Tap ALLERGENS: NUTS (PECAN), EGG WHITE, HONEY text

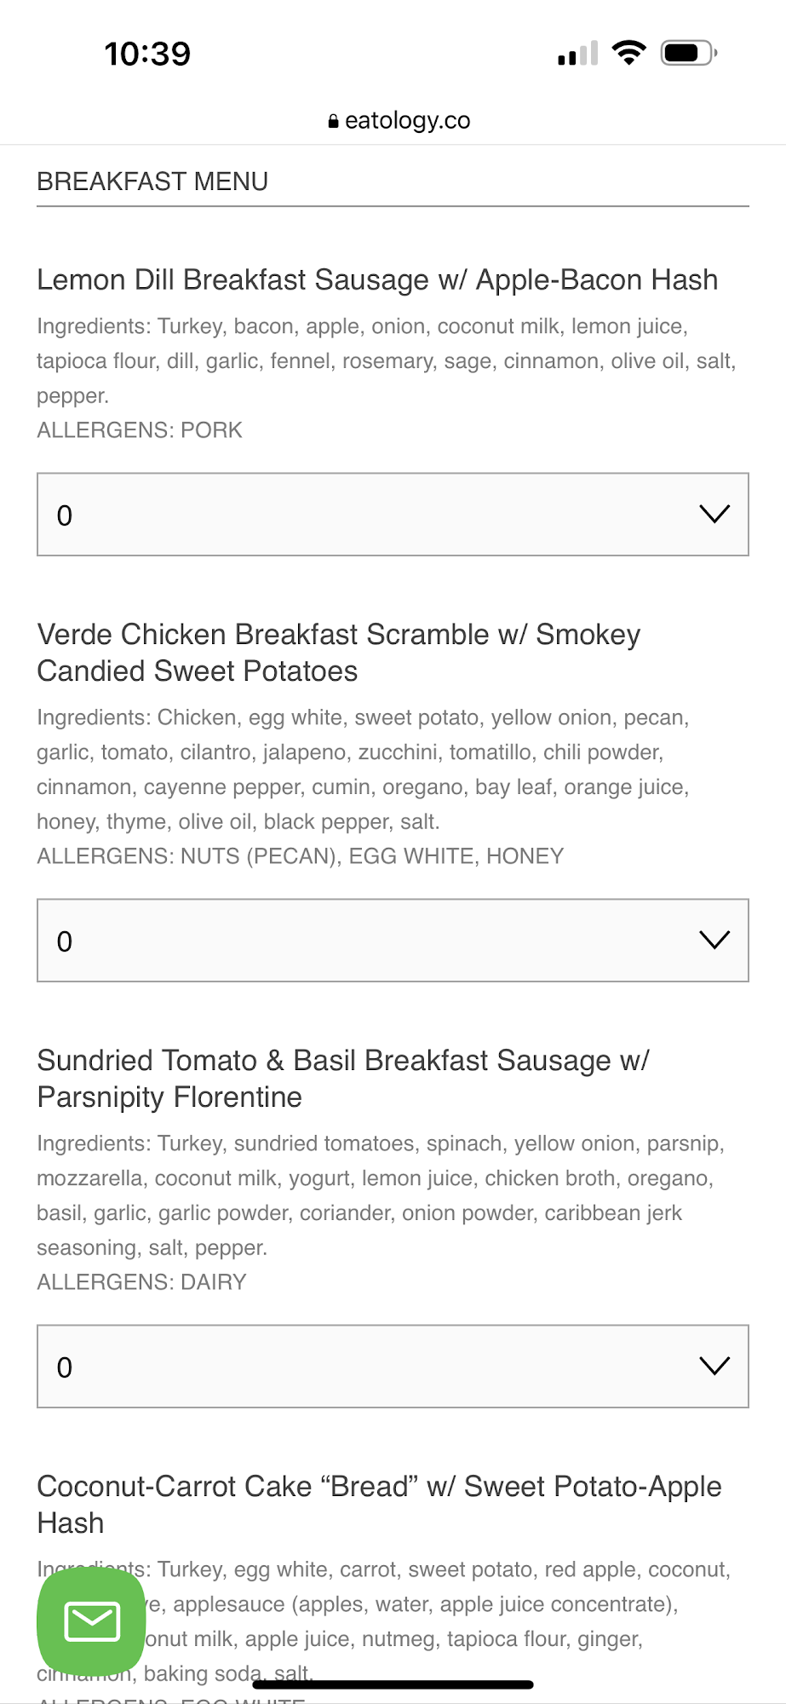click(x=300, y=856)
